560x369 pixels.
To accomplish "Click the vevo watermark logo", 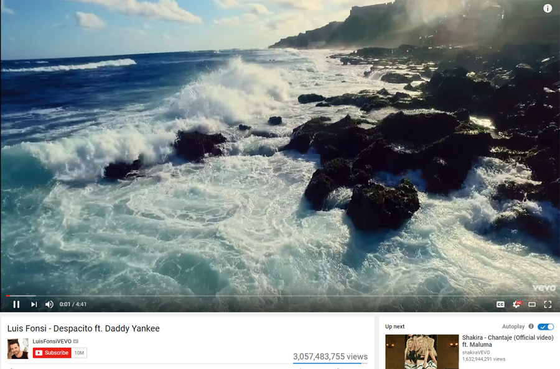I will click(544, 288).
